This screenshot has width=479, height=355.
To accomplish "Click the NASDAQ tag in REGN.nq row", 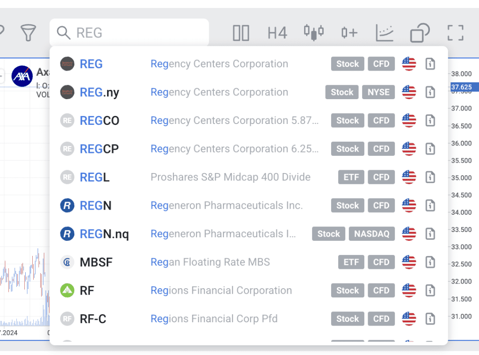I will click(372, 234).
